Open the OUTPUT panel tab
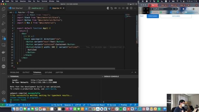 pyautogui.click(x=26, y=72)
